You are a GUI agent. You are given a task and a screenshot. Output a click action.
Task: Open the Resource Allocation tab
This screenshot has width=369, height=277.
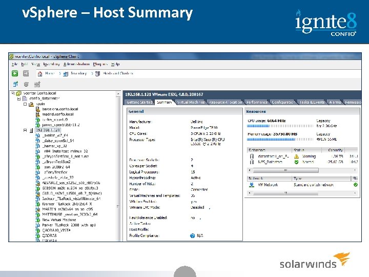(225, 102)
